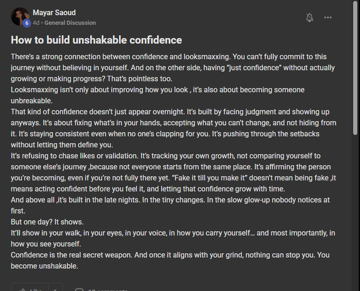This screenshot has height=291, width=360.
Task: Open the three-dot post options menu
Action: click(327, 17)
